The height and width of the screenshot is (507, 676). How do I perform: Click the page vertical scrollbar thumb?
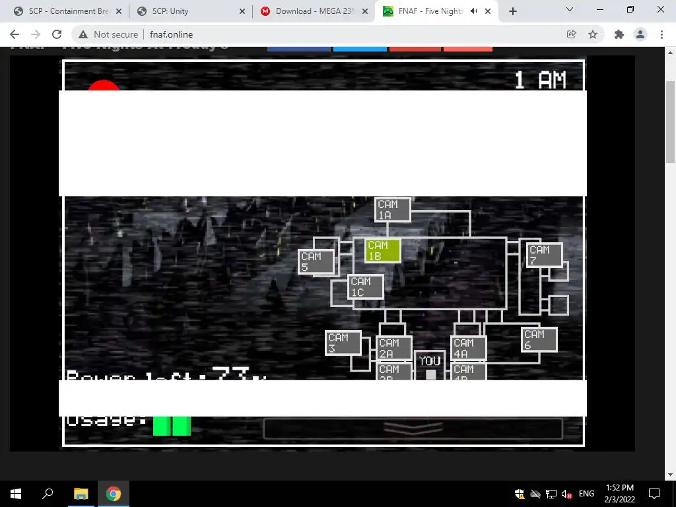click(670, 122)
